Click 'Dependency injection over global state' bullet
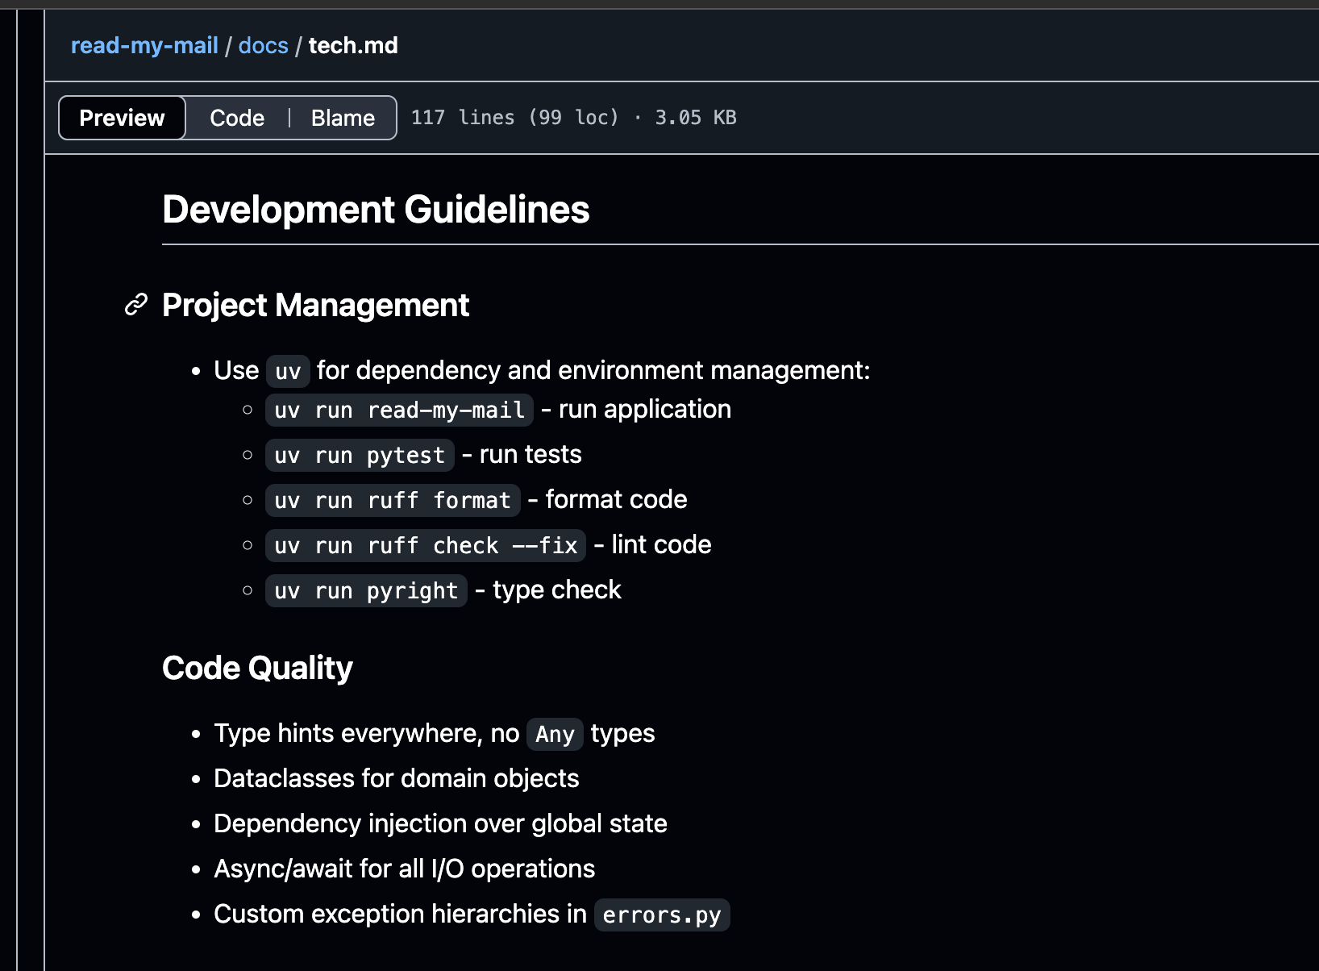1319x971 pixels. [x=440, y=823]
